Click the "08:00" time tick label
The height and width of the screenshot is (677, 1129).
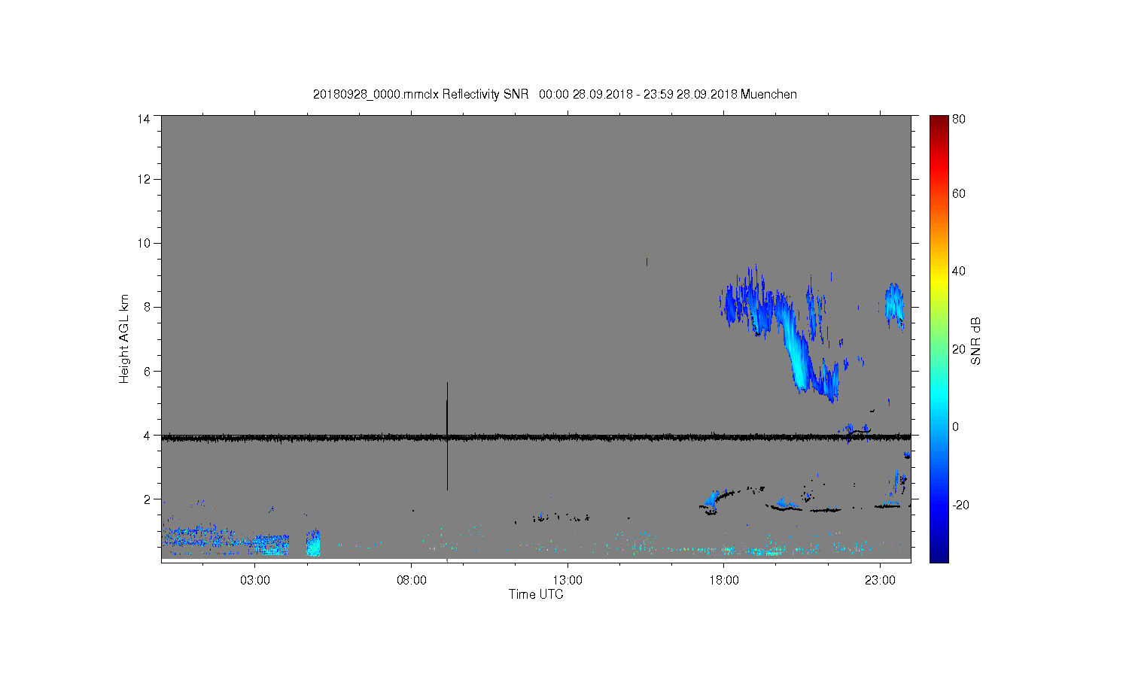pos(412,581)
